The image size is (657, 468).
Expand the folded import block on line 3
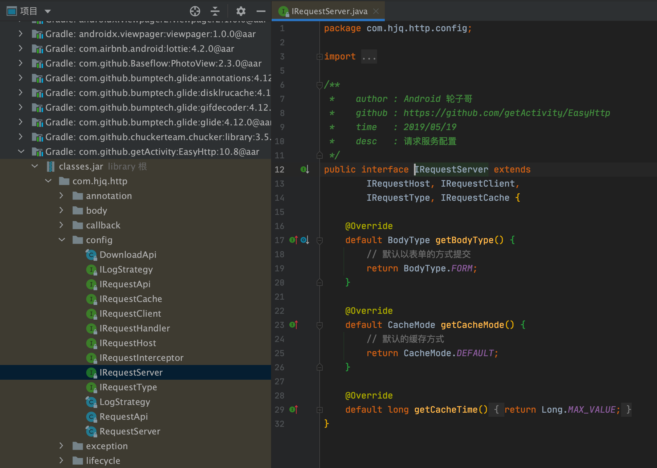coord(319,57)
